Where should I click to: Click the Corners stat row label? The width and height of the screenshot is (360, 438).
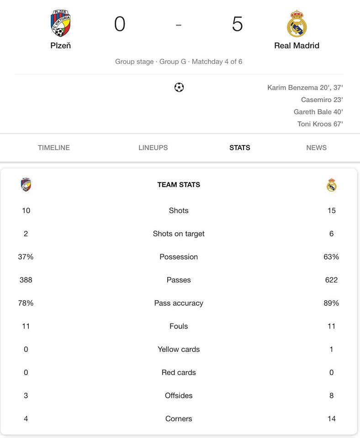[179, 419]
